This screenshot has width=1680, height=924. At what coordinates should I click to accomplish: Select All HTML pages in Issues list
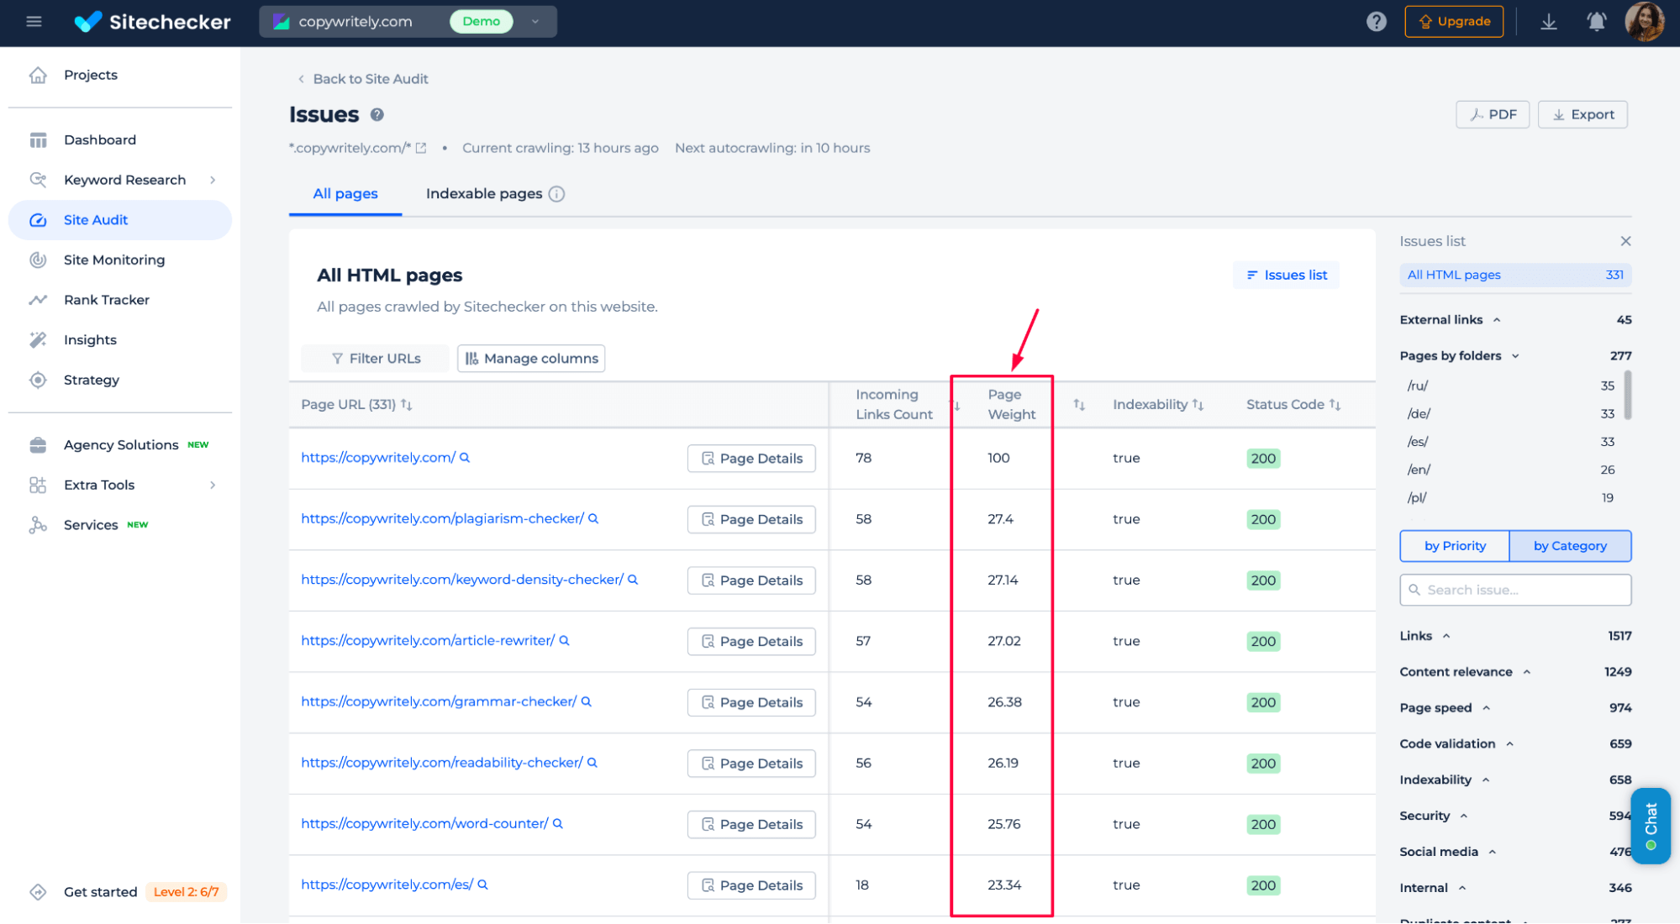click(1515, 275)
